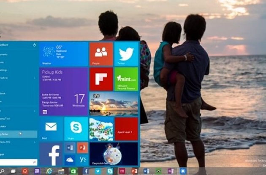The width and height of the screenshot is (266, 175).
Task: Open the Yammer small tile
Action: tap(82, 160)
